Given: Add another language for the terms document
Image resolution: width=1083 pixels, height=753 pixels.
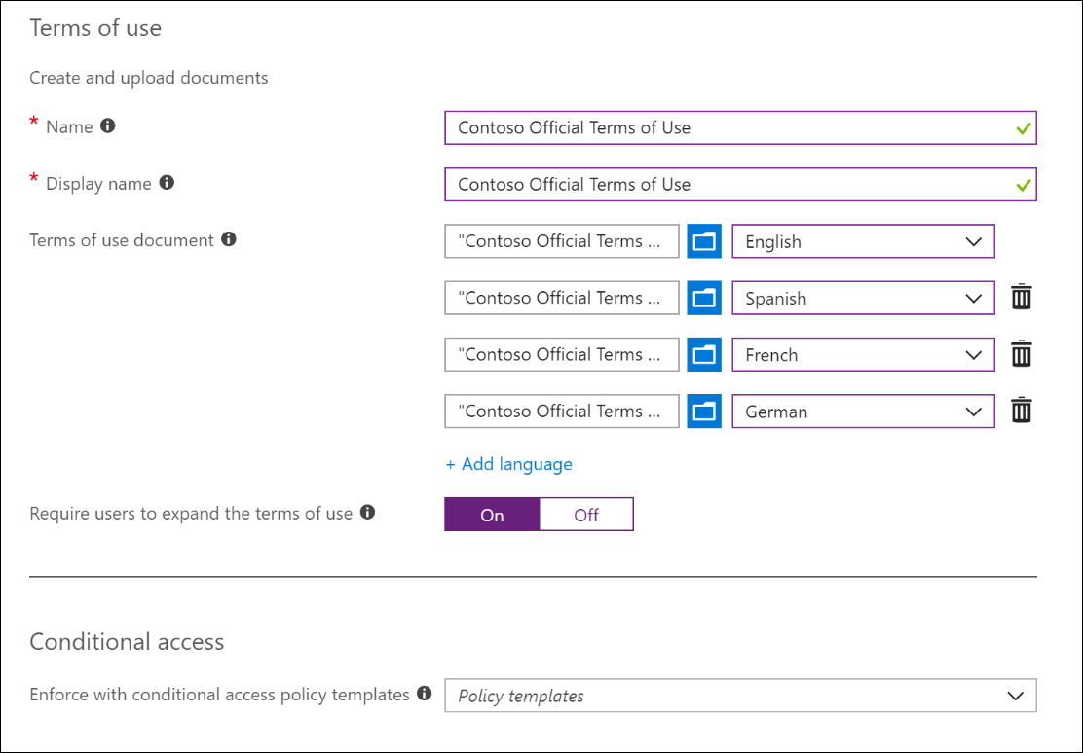Looking at the screenshot, I should [x=508, y=464].
